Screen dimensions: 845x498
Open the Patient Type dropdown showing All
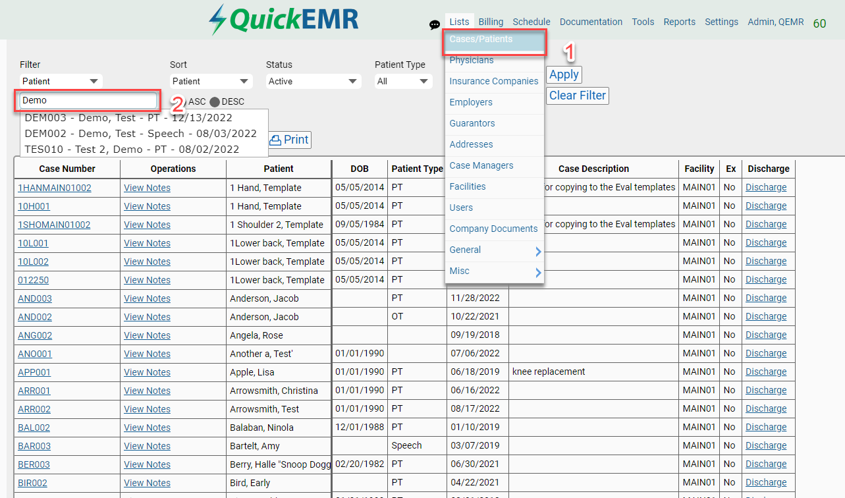[x=403, y=81]
